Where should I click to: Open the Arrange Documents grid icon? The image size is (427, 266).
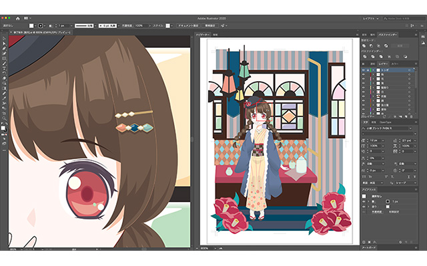point(26,18)
